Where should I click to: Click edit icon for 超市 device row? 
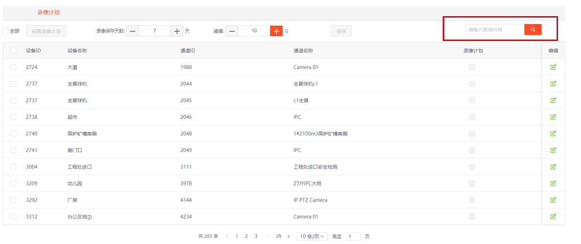[553, 117]
